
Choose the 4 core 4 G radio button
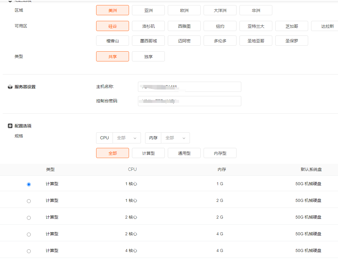click(x=29, y=251)
